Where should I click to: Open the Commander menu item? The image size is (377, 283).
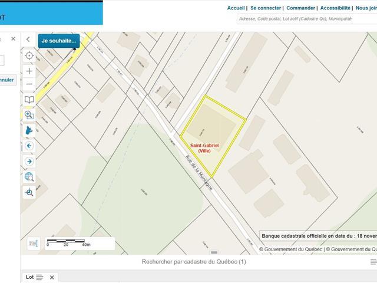click(x=300, y=8)
